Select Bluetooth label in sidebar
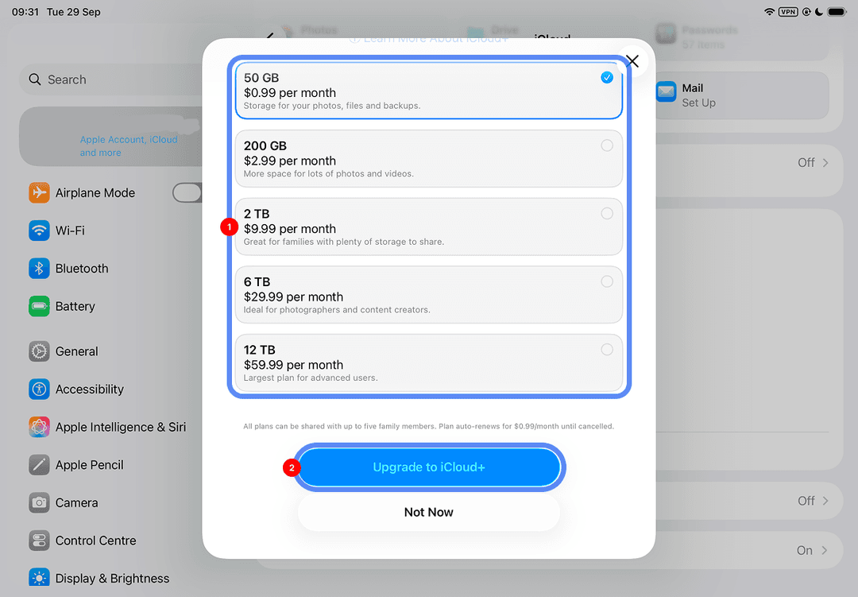 click(82, 269)
